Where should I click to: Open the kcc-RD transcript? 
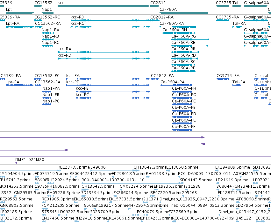103,59
